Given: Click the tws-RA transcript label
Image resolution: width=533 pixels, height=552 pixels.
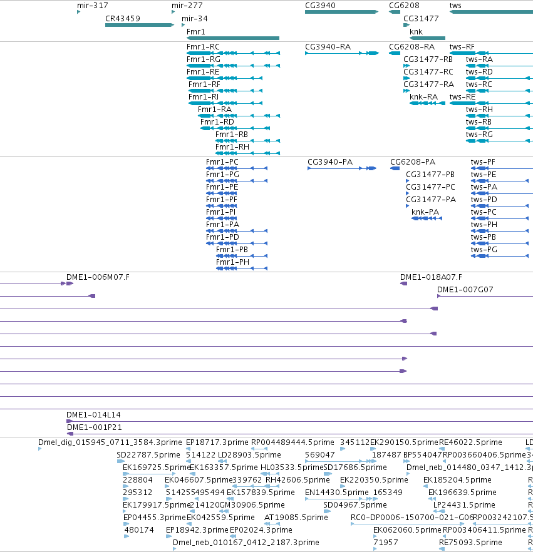Looking at the screenshot, I should pos(479,59).
